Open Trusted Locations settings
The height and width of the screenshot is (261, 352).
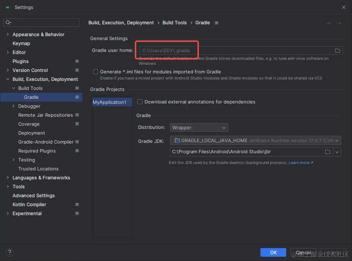(38, 169)
